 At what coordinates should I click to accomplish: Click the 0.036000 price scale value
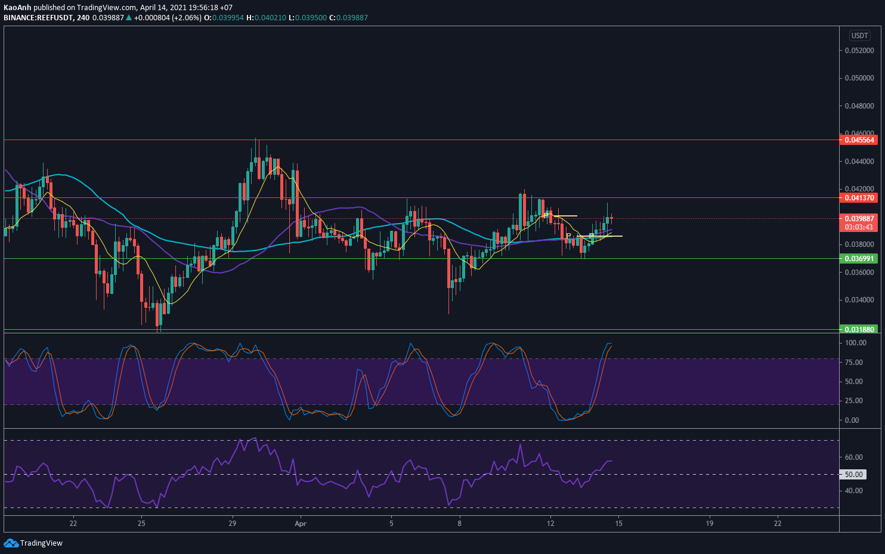click(x=859, y=273)
